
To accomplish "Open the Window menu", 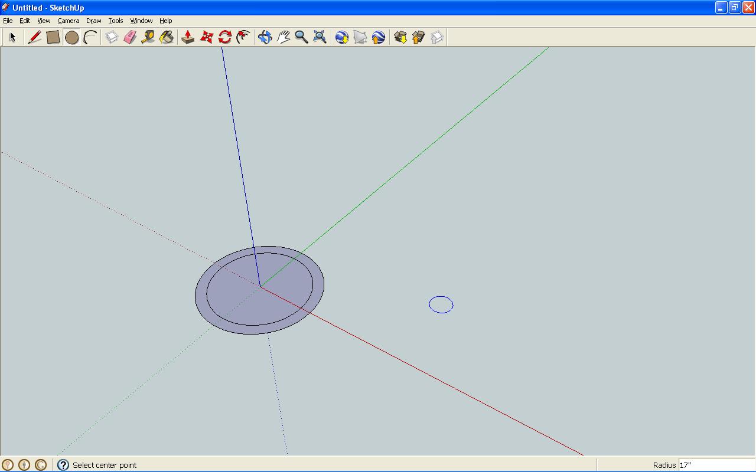I will coord(141,21).
